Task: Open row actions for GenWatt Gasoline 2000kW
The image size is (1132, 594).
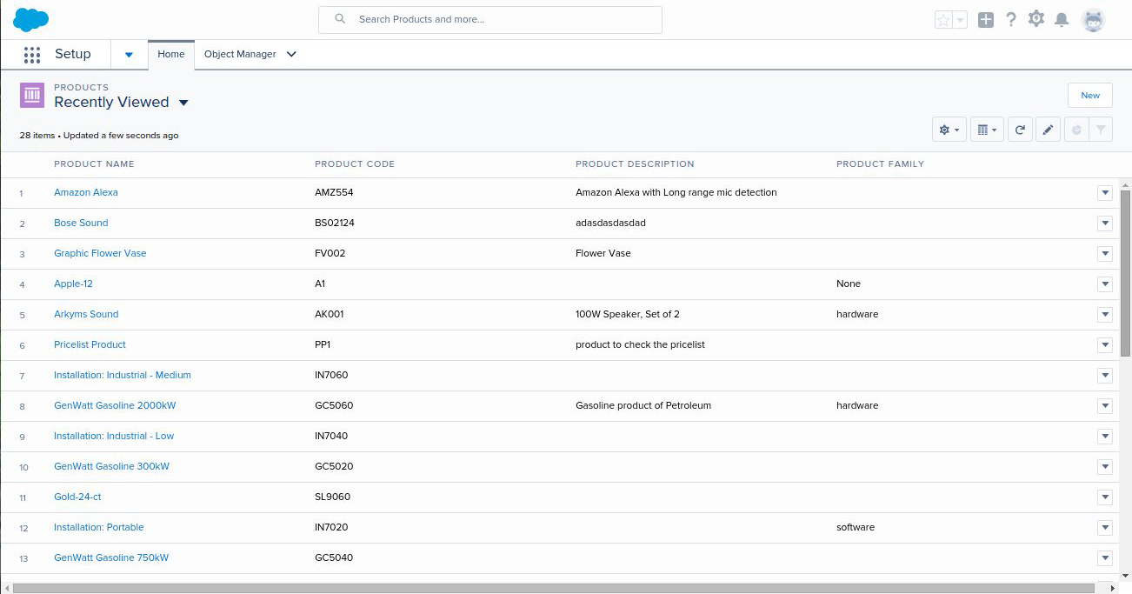Action: coord(1105,406)
